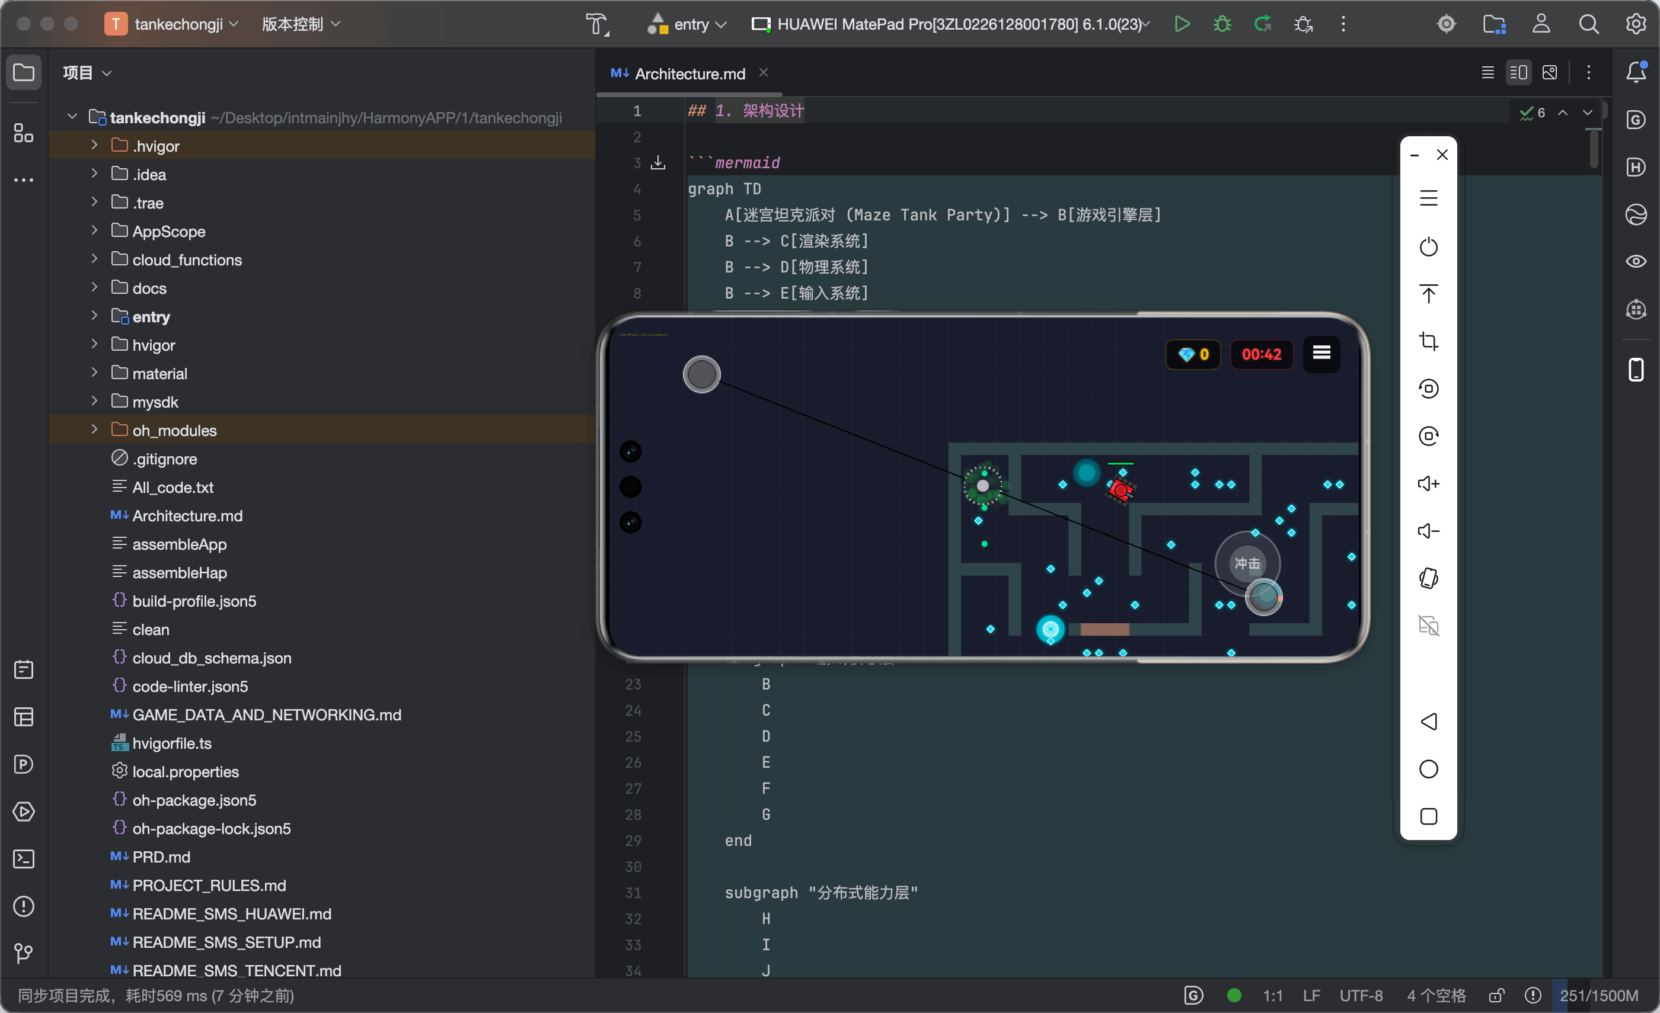Switch to editor-only markdown view

(1487, 72)
